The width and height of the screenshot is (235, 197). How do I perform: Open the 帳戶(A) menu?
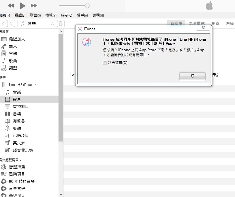[83, 15]
